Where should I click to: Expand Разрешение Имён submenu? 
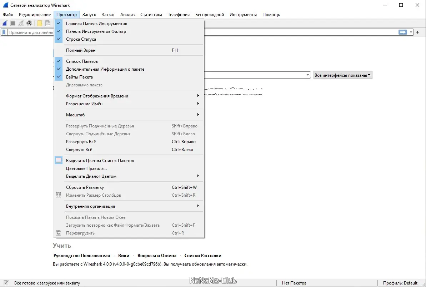point(129,104)
